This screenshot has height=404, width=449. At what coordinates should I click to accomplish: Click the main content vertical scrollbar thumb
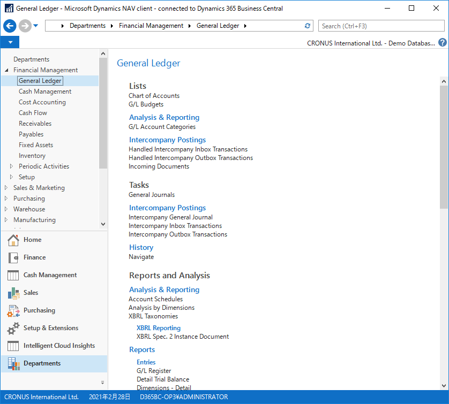click(444, 147)
